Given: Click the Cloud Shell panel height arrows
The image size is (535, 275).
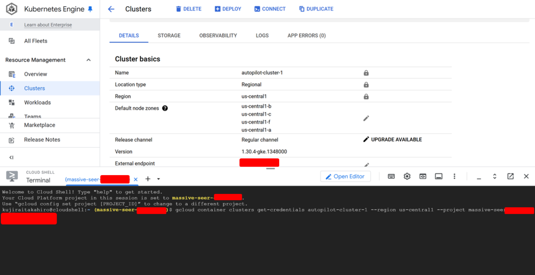Looking at the screenshot, I should (494, 176).
